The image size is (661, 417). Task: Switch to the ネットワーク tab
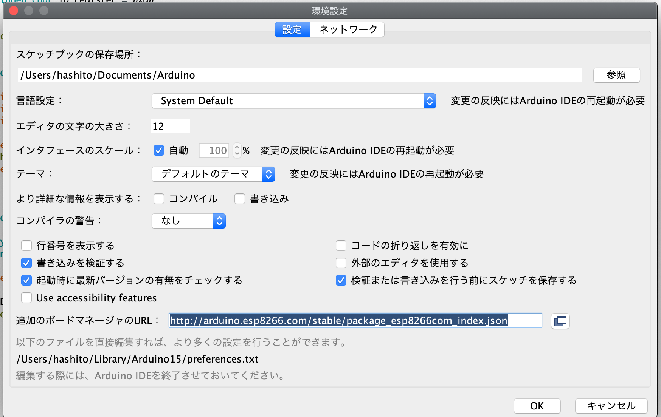(x=348, y=29)
